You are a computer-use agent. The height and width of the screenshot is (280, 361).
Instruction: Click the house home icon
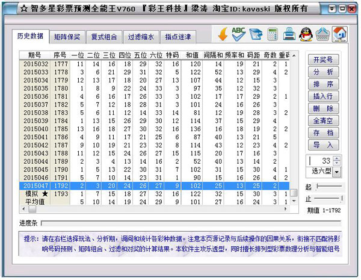(340, 34)
